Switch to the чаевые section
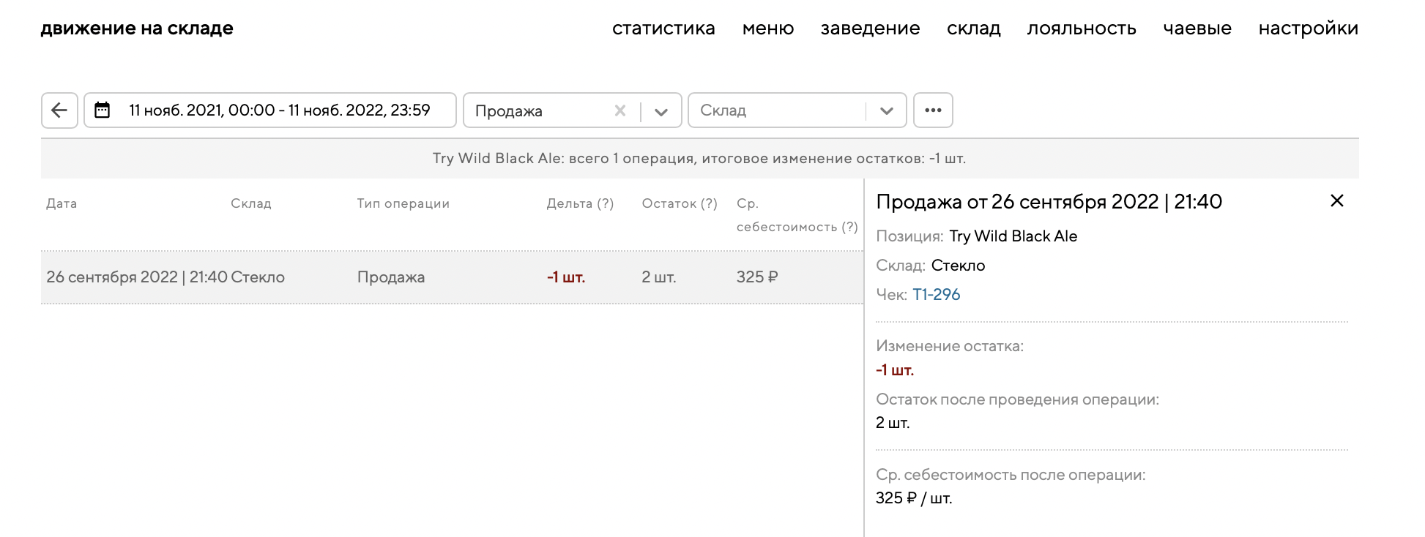The width and height of the screenshot is (1425, 537). tap(1197, 29)
